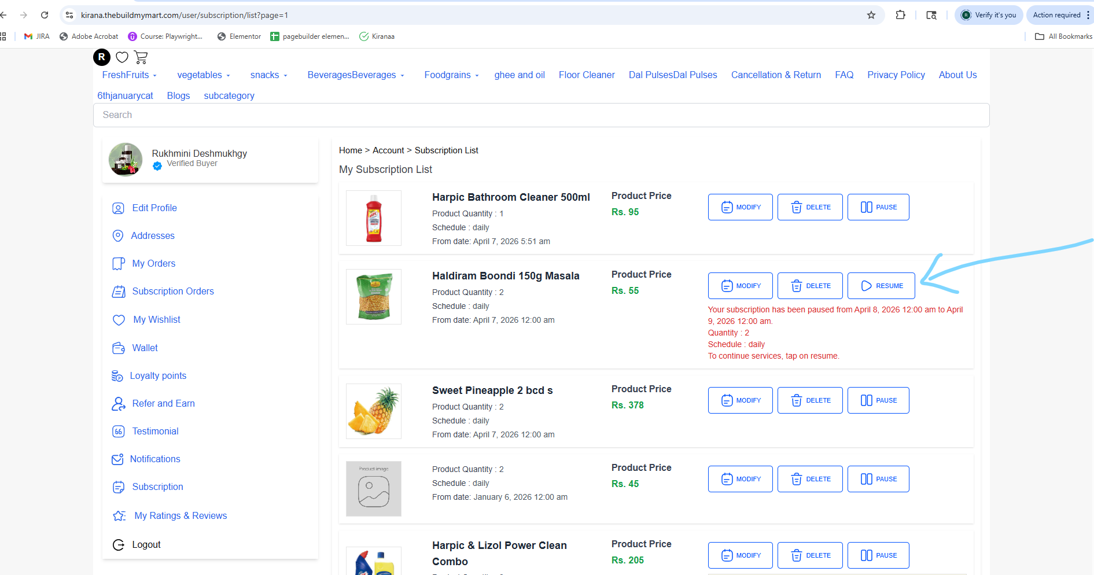Viewport: 1094px width, 575px height.
Task: Click the Wallet sidebar icon
Action: pyautogui.click(x=118, y=348)
